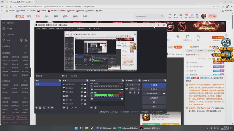Add a new scene with the Scenes plus icon

(x=36, y=107)
